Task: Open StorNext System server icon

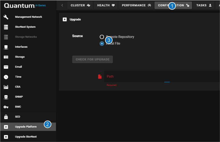Action: point(6,27)
